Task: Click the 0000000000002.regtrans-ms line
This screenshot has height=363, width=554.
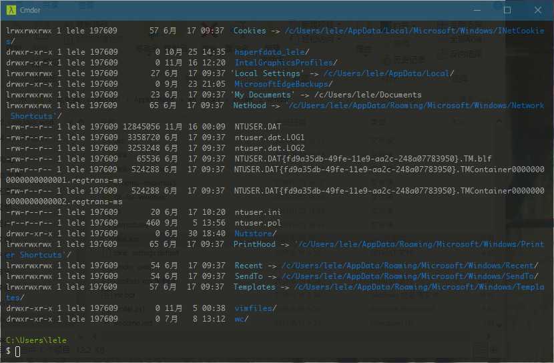Action: (x=64, y=202)
